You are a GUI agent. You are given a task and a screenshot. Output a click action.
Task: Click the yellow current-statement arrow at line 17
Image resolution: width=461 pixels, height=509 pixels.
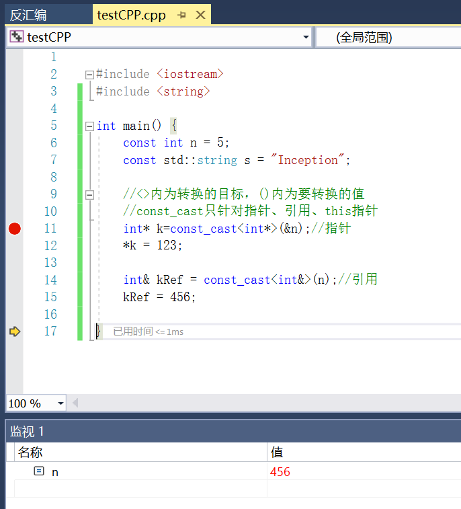[15, 331]
